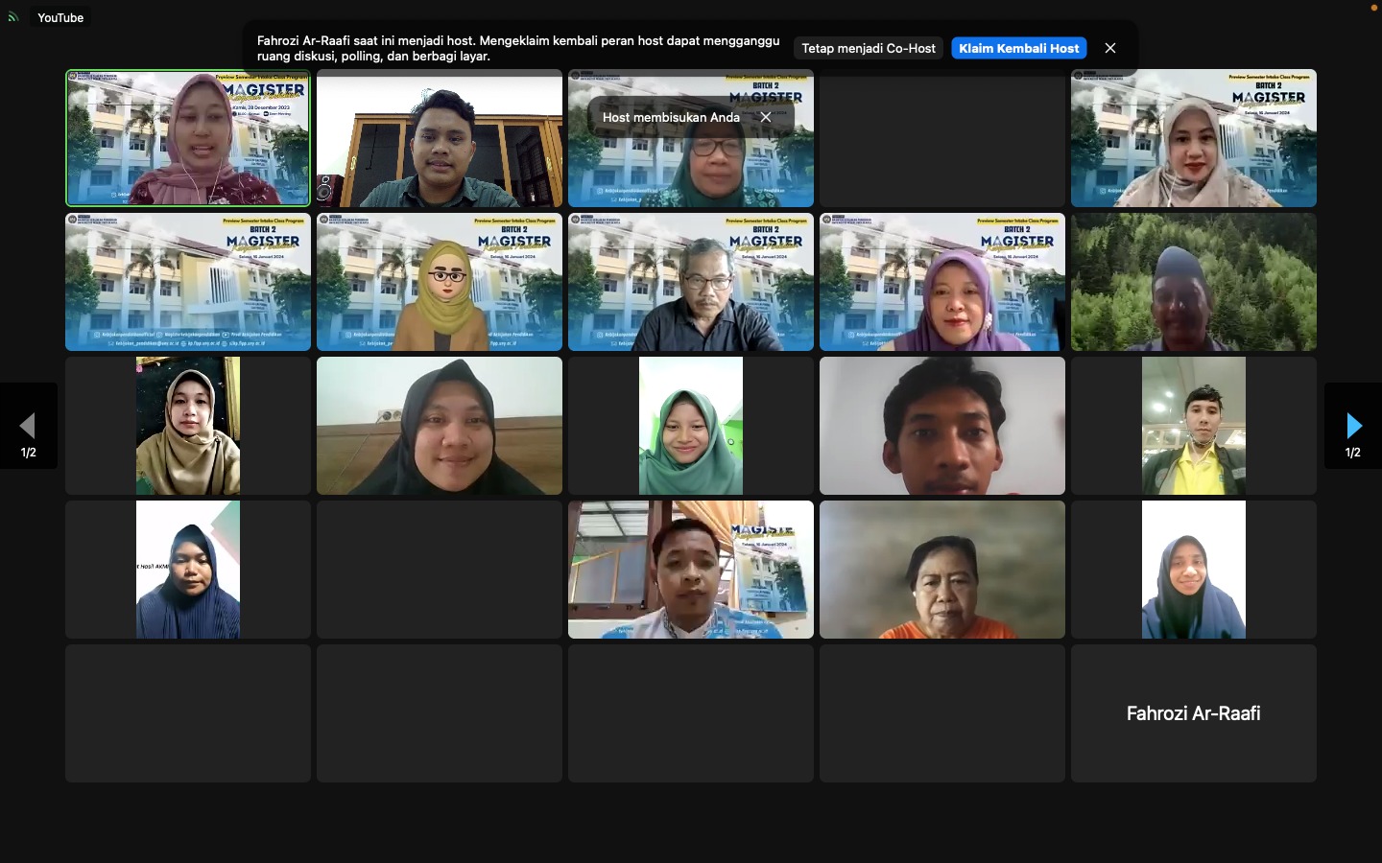
Task: Close the "Host membisukan Anda" toast
Action: click(766, 117)
